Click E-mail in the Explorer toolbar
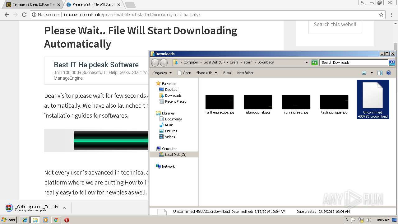 point(228,73)
